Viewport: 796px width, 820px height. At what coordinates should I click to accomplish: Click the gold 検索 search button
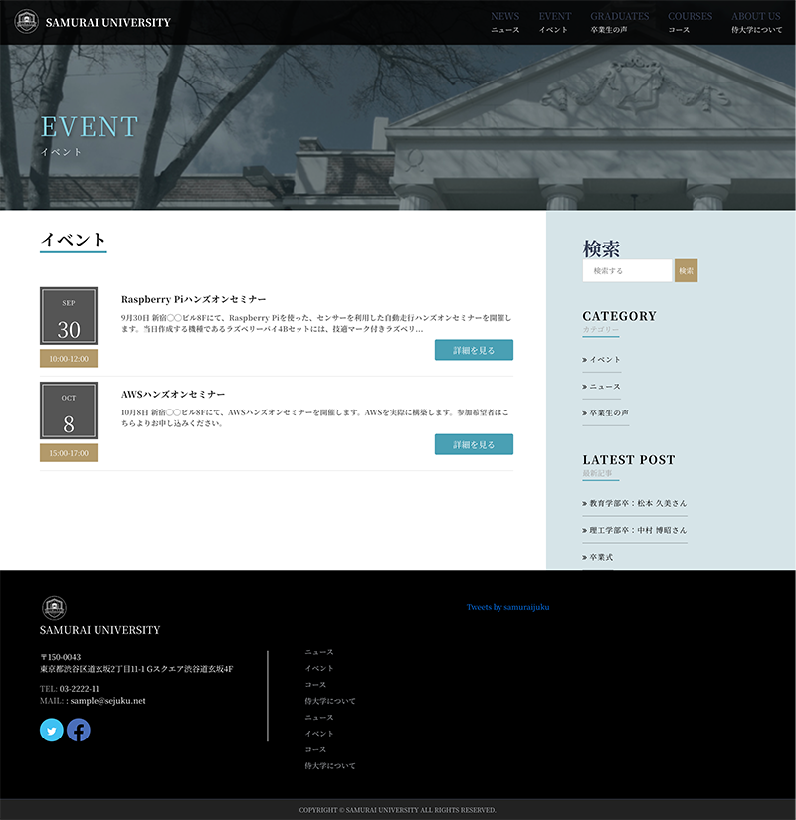pyautogui.click(x=686, y=271)
